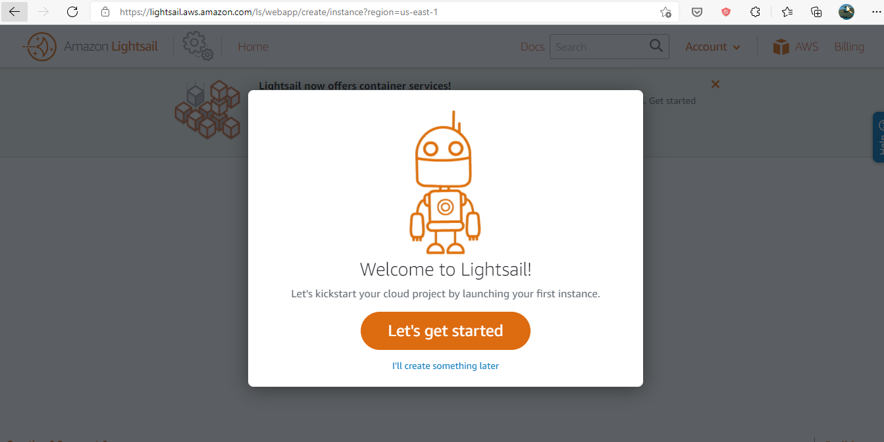Go to the Home link in the header

click(253, 47)
